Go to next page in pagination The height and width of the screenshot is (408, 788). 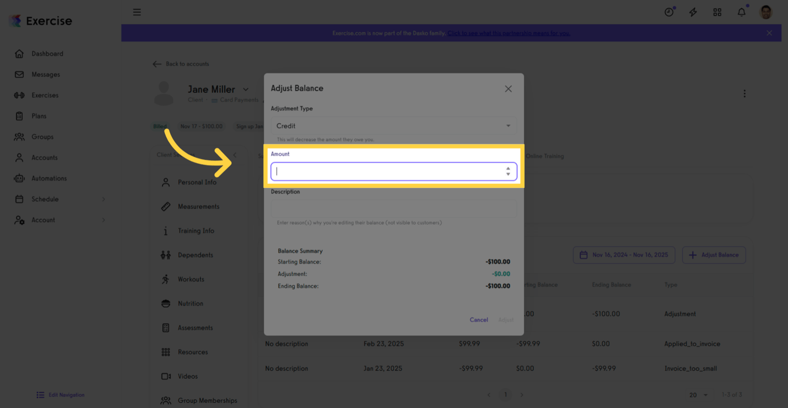pos(521,395)
